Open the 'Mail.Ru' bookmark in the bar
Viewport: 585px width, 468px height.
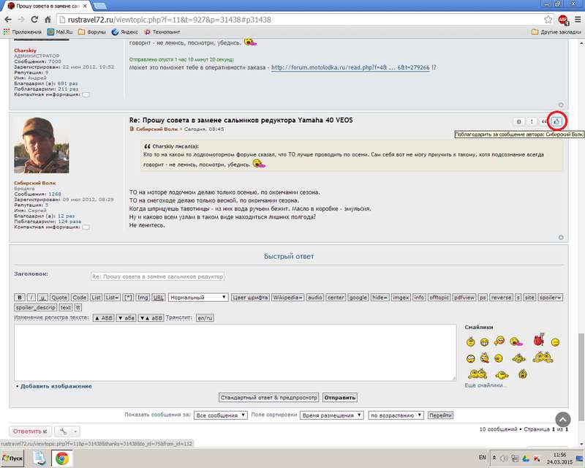pyautogui.click(x=60, y=32)
